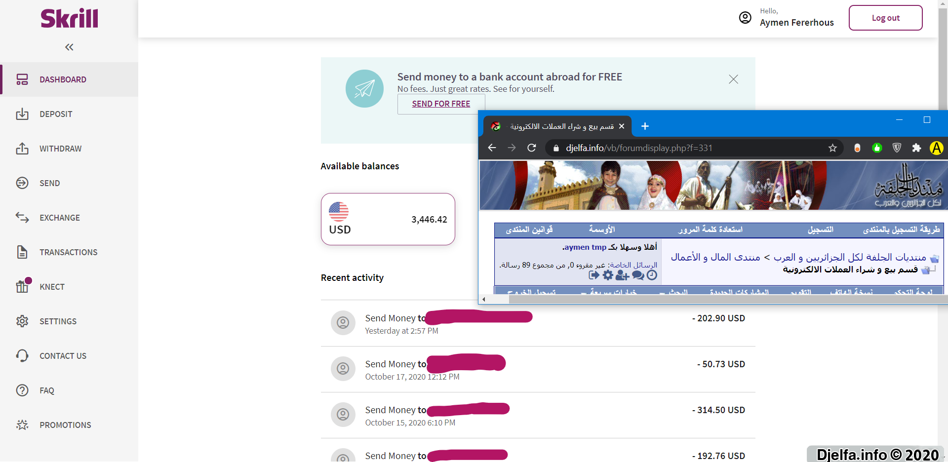Viewport: 948px width, 462px height.
Task: Click the Withdraw upload icon
Action: click(22, 149)
